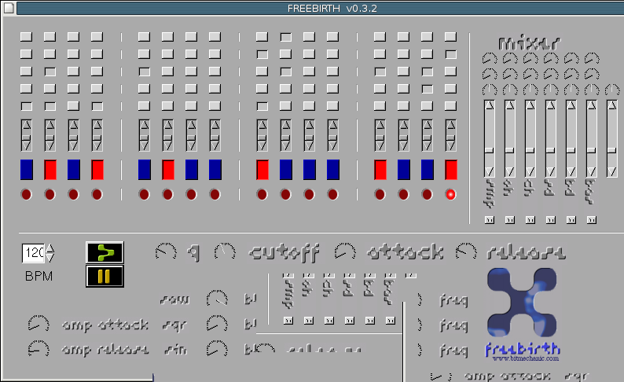Increase BPM using the up arrow
The height and width of the screenshot is (382, 624).
(x=51, y=248)
